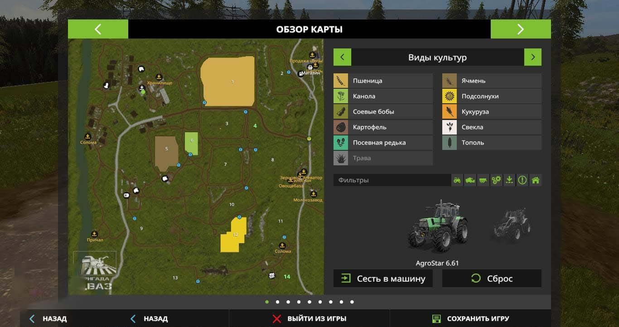The height and width of the screenshot is (327, 619).
Task: Click the yellow Подсолнухи crop swatch
Action: tap(450, 96)
